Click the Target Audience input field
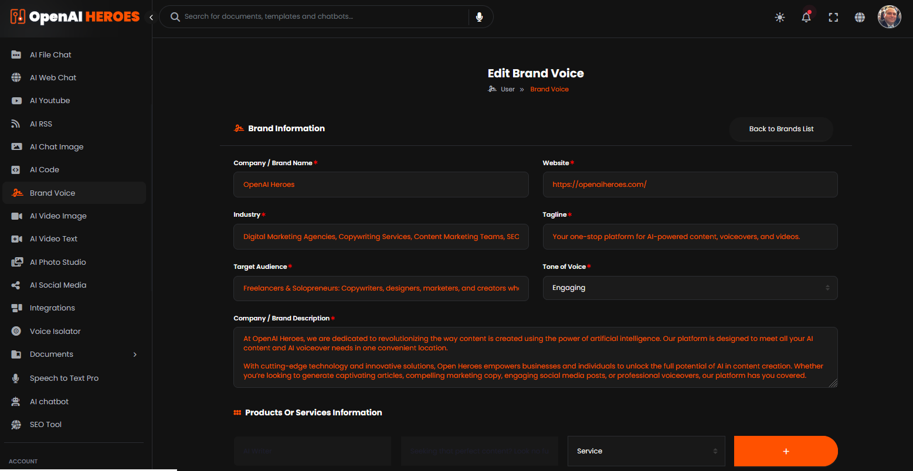 tap(381, 288)
